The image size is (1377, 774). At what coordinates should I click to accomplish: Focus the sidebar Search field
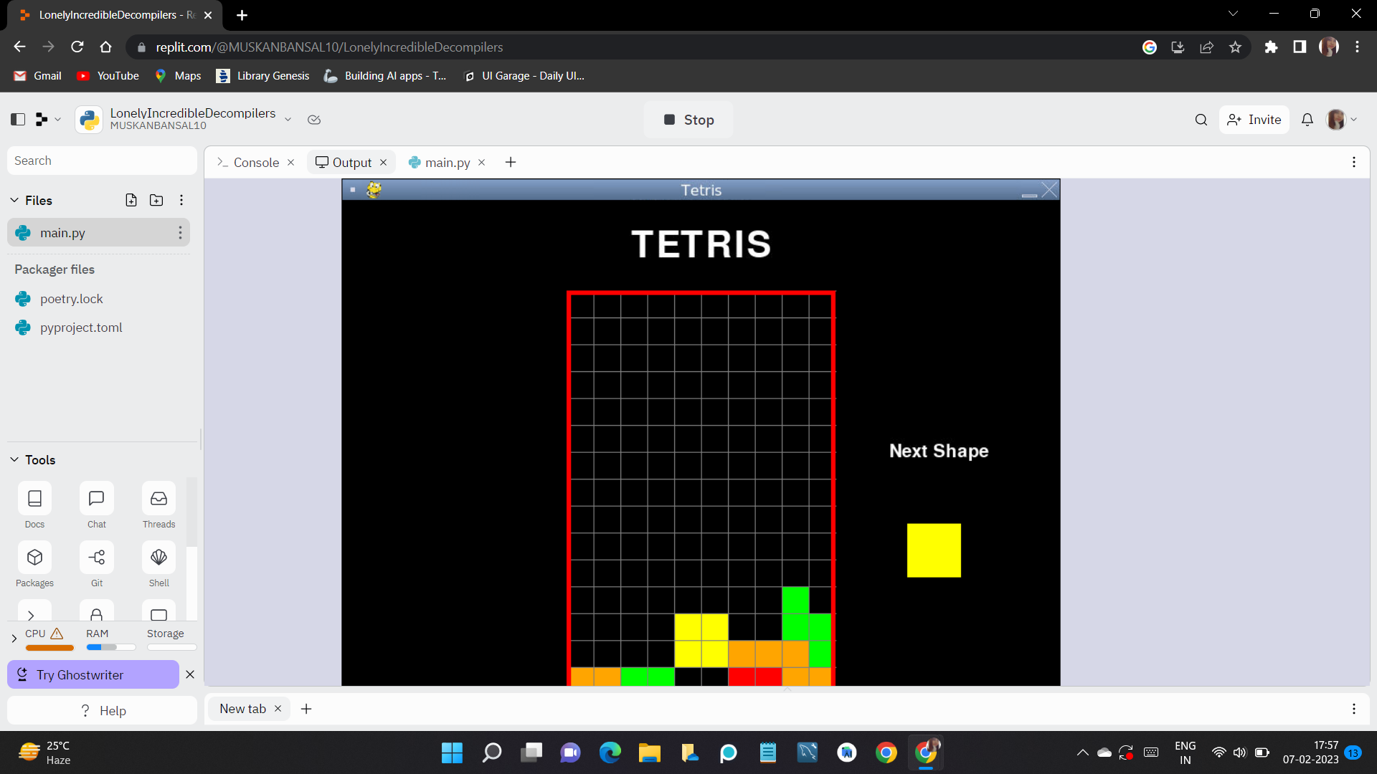pos(102,161)
